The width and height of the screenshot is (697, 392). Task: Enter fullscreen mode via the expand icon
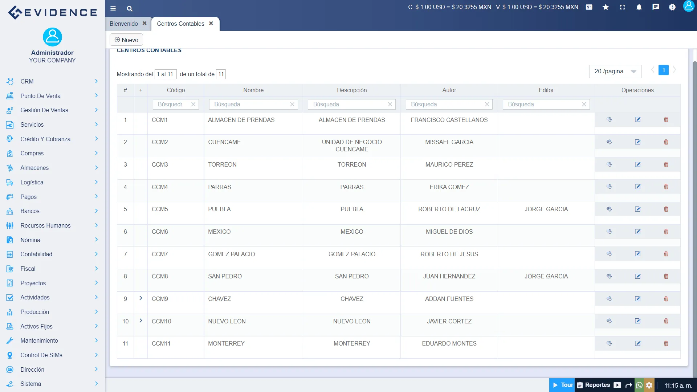click(622, 7)
